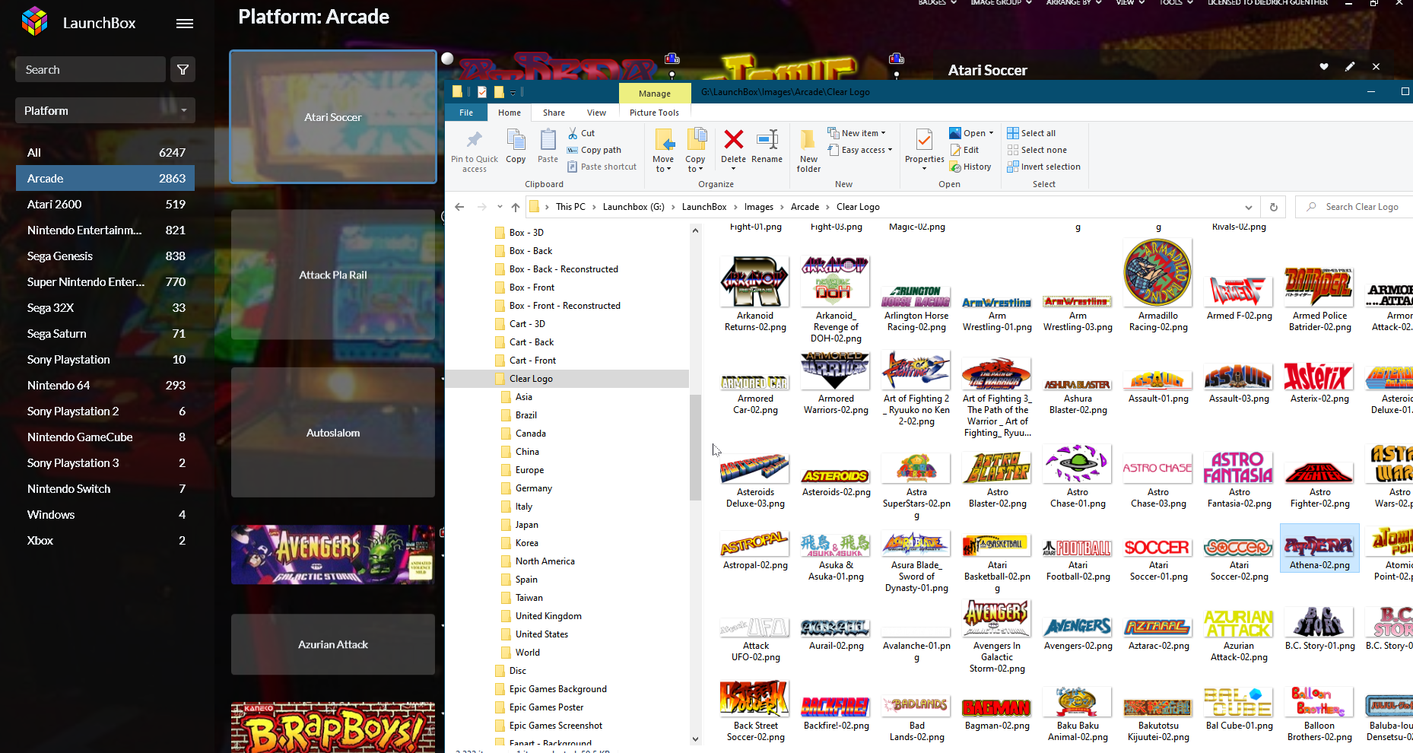1413x753 pixels.
Task: Click Invert selection in the ribbon
Action: pyautogui.click(x=1043, y=167)
